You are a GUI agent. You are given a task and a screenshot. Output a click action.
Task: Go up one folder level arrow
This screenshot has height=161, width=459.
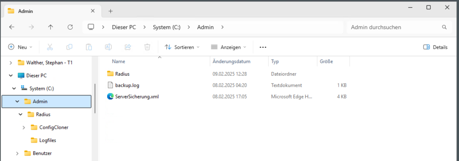pos(51,27)
